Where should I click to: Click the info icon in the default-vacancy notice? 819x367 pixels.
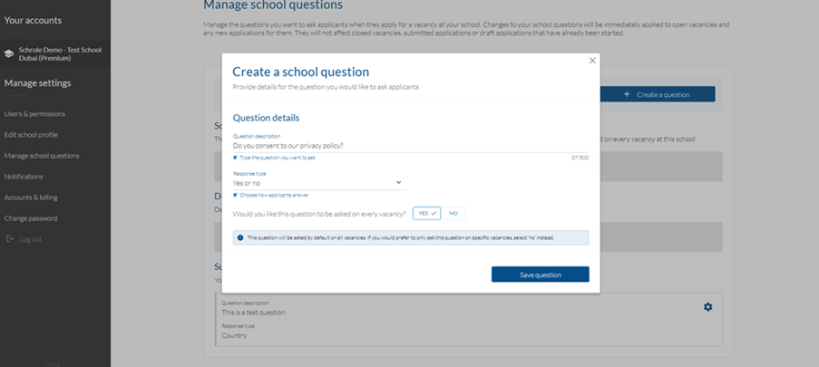pyautogui.click(x=240, y=237)
